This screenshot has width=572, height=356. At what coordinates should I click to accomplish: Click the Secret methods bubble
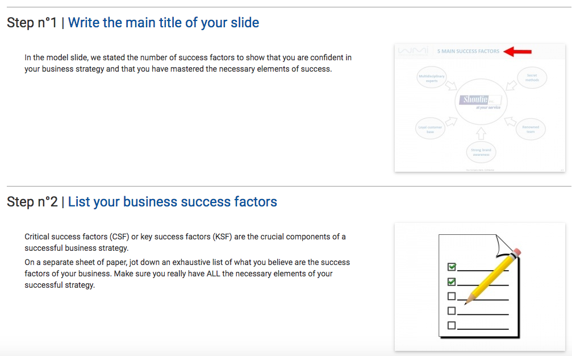[532, 78]
